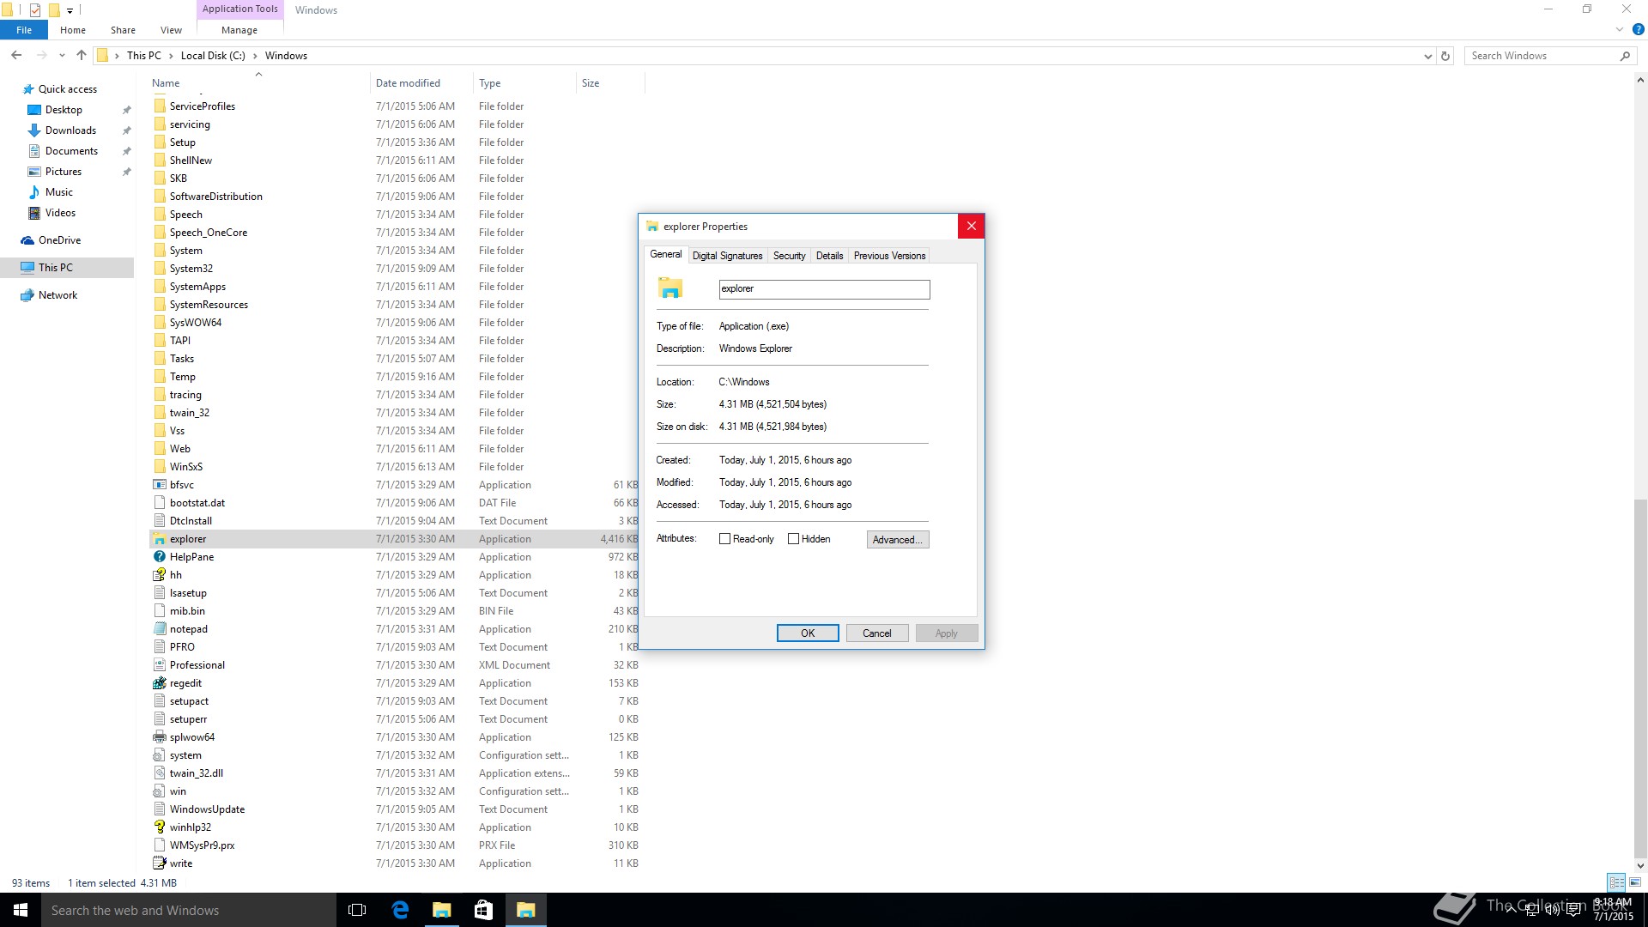This screenshot has height=927, width=1648.
Task: Click the search magnifier icon
Action: [x=1625, y=56]
